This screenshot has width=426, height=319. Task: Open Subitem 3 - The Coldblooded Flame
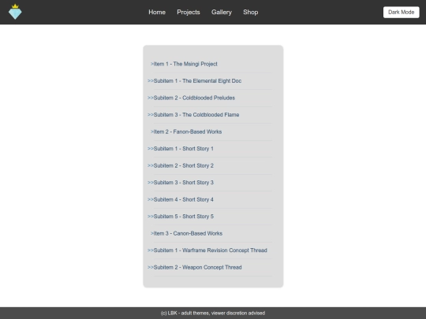tap(196, 115)
